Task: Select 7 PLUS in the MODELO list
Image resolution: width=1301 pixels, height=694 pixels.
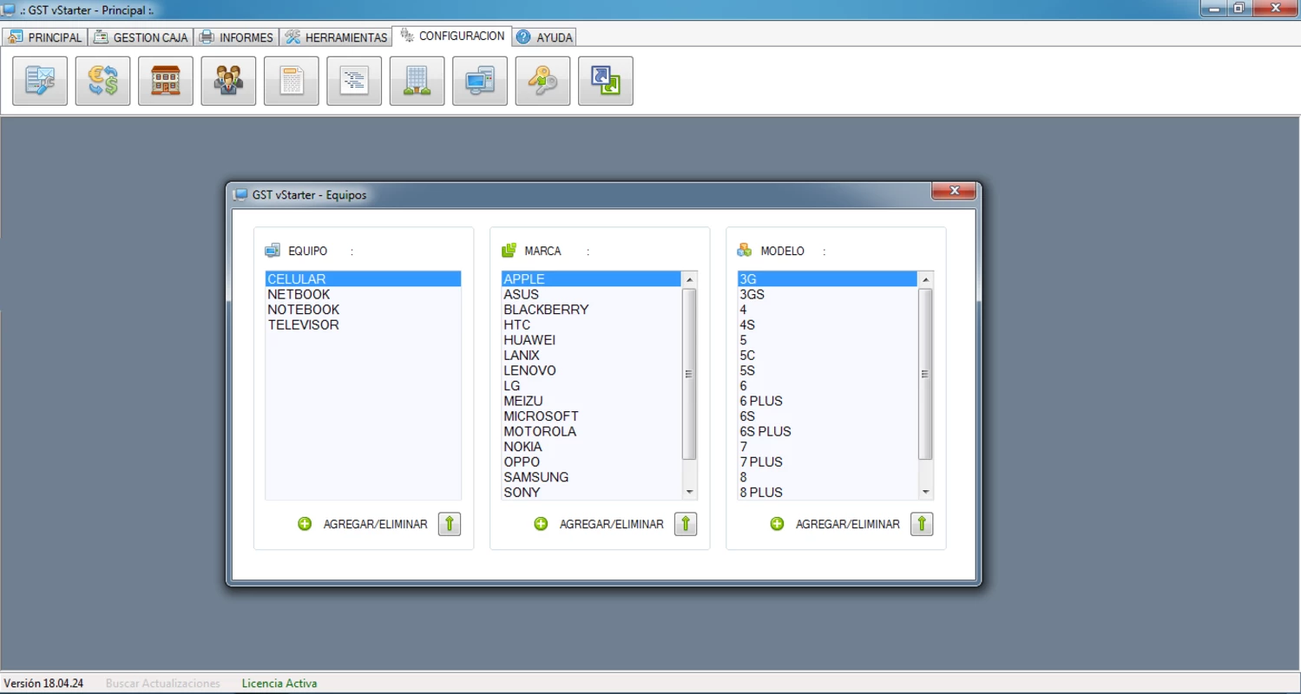Action: [x=828, y=462]
